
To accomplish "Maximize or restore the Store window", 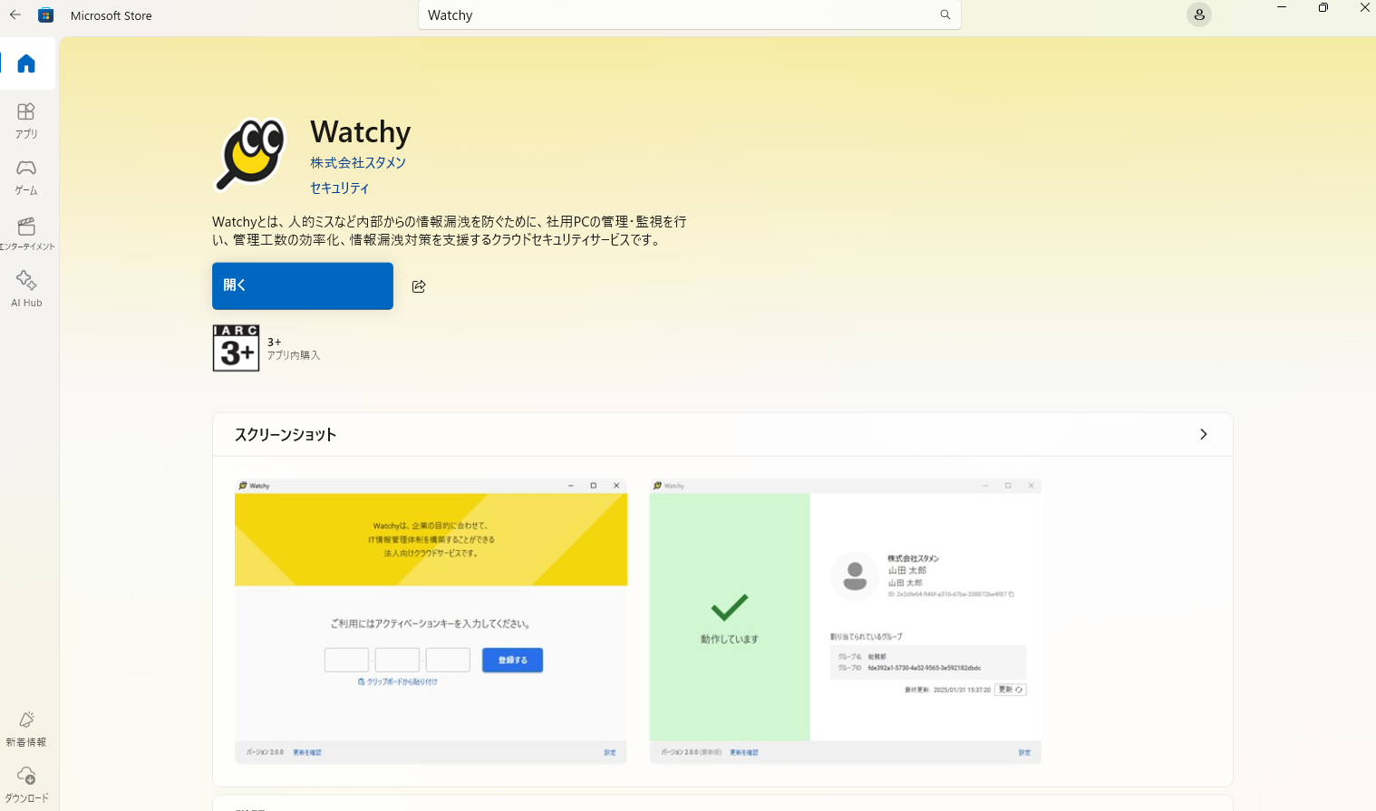I will tap(1323, 8).
